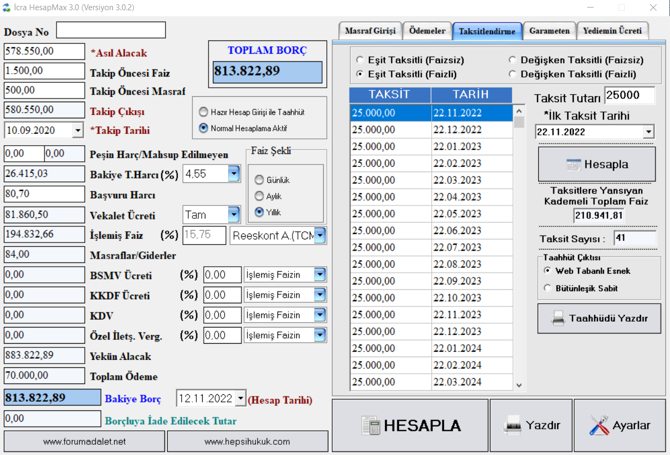Switch to the Yediemin Ücreti tab
Image resolution: width=670 pixels, height=455 pixels.
tap(612, 31)
